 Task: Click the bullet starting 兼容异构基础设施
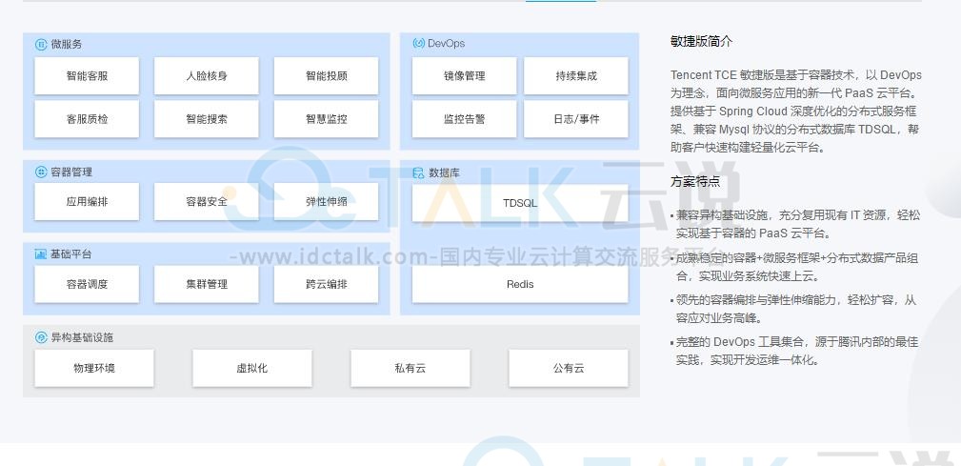[795, 224]
